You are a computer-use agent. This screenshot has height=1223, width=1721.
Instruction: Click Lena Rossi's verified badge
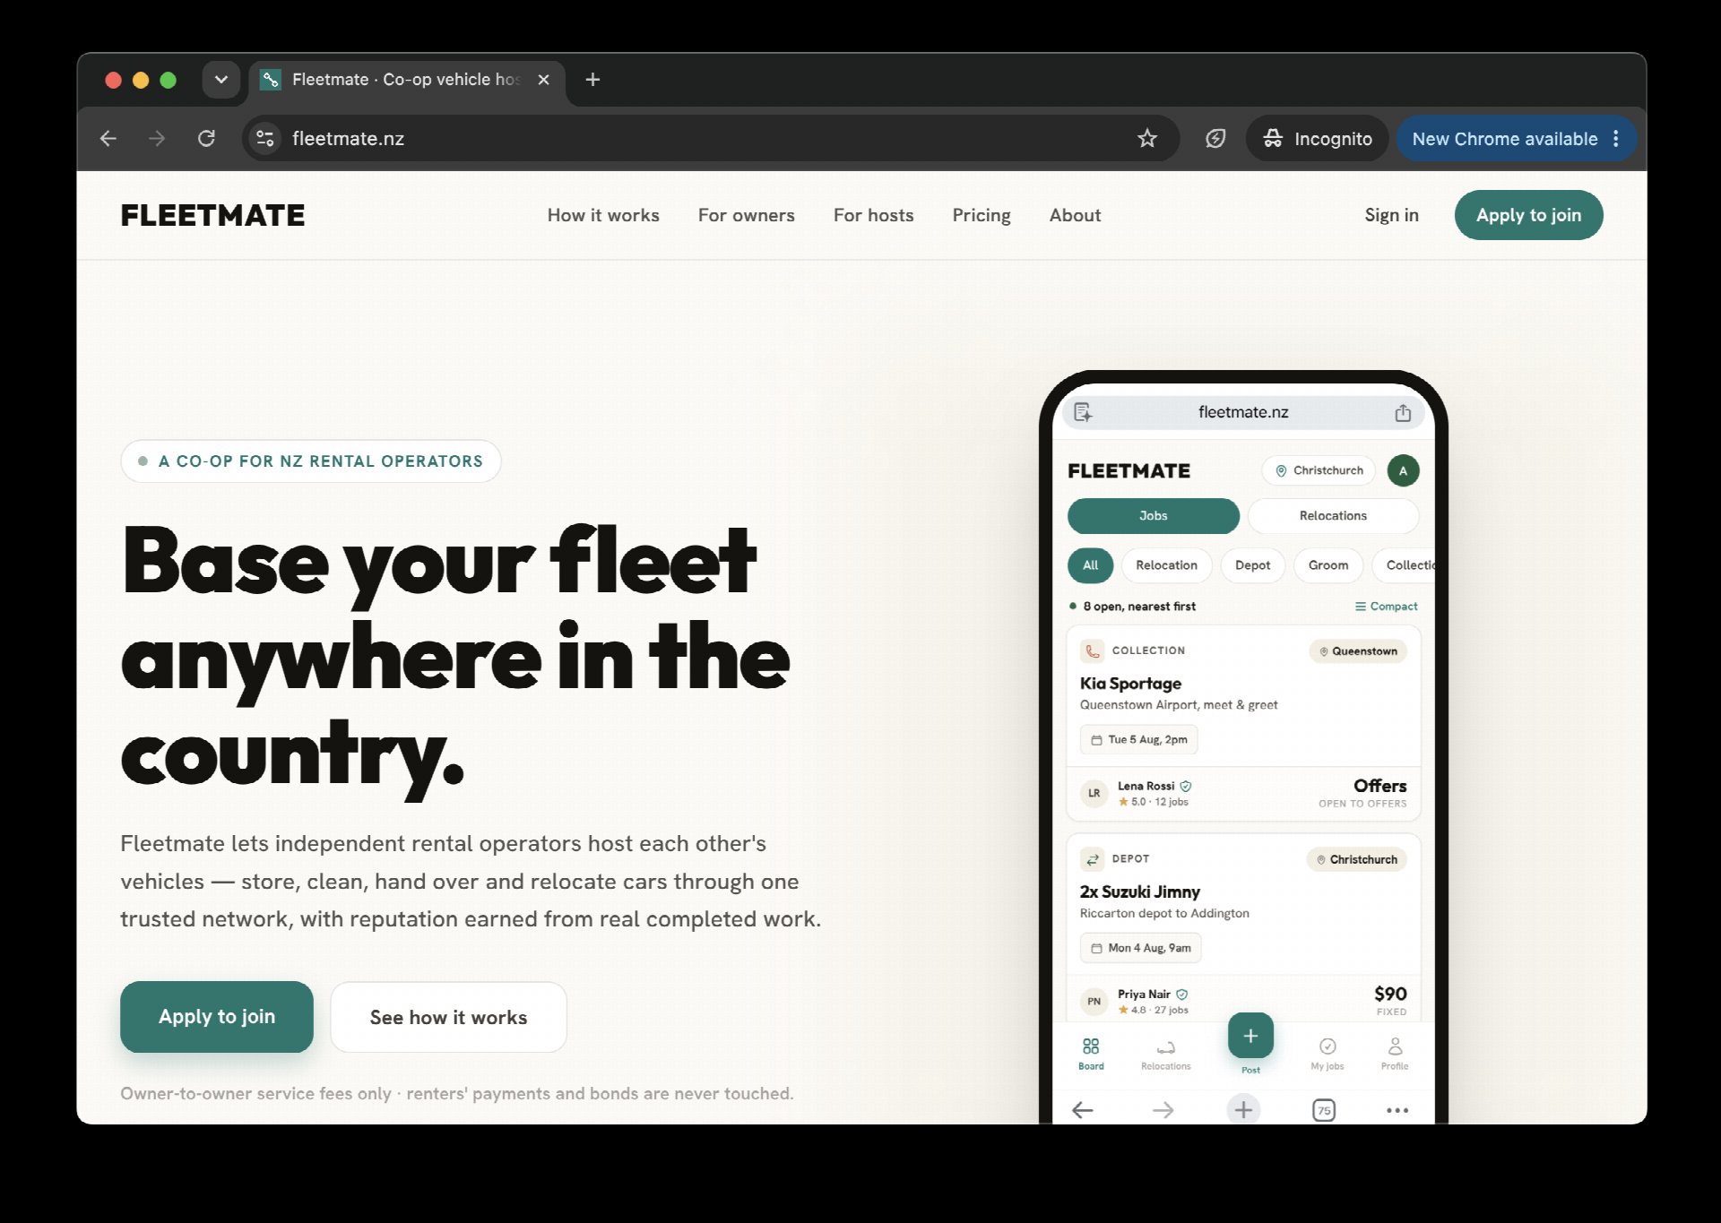tap(1186, 786)
